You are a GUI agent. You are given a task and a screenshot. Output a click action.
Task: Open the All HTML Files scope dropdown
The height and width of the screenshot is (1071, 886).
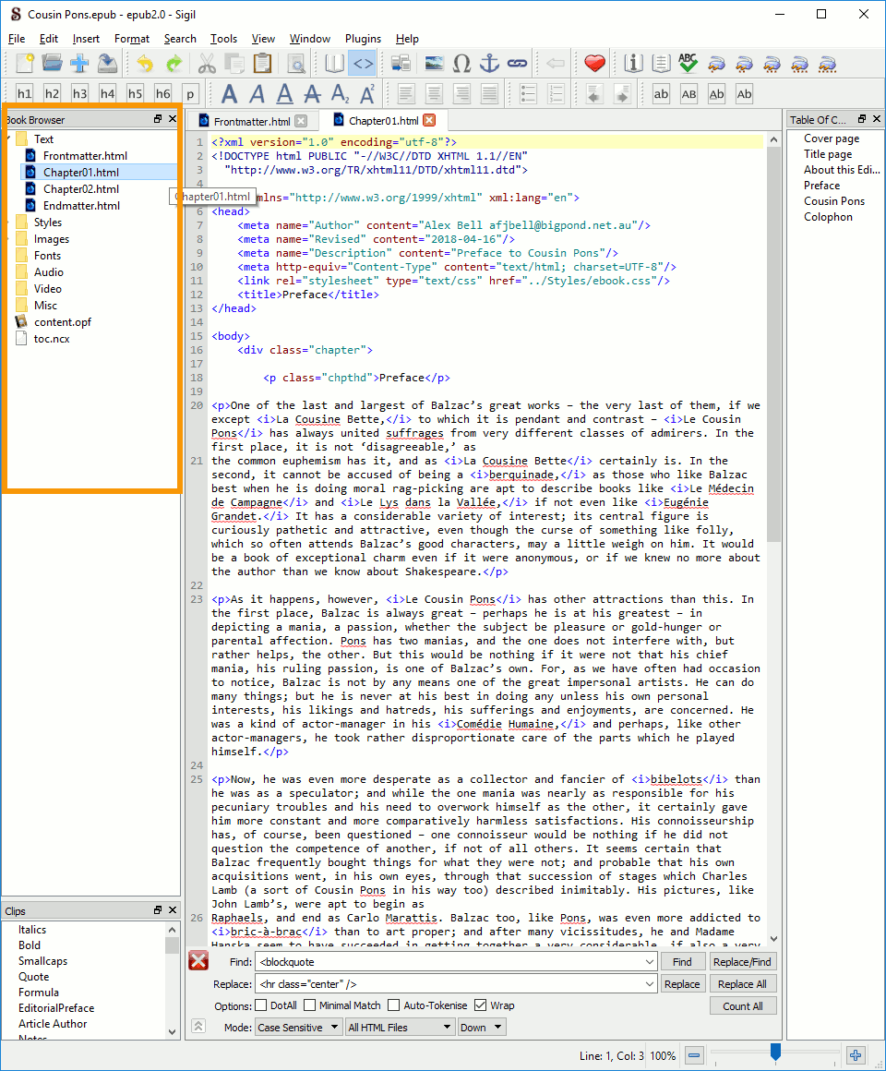[x=400, y=1027]
